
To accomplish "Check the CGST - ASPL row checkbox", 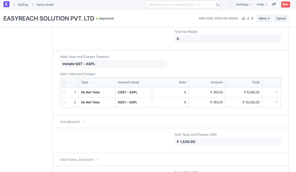I will (x=64, y=93).
